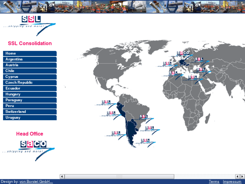
Task: Open the Switzerland page
Action: [30, 112]
